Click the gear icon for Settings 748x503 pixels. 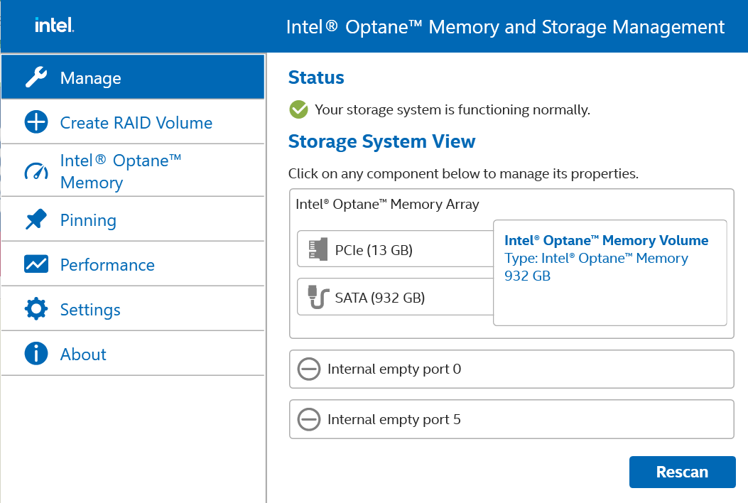(x=36, y=309)
